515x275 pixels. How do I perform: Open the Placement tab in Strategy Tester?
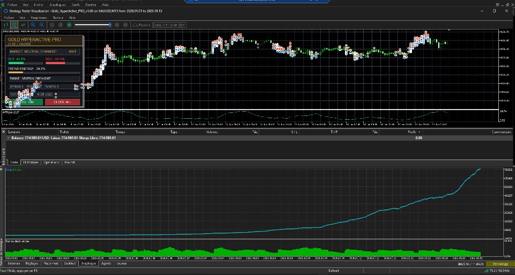(x=51, y=264)
